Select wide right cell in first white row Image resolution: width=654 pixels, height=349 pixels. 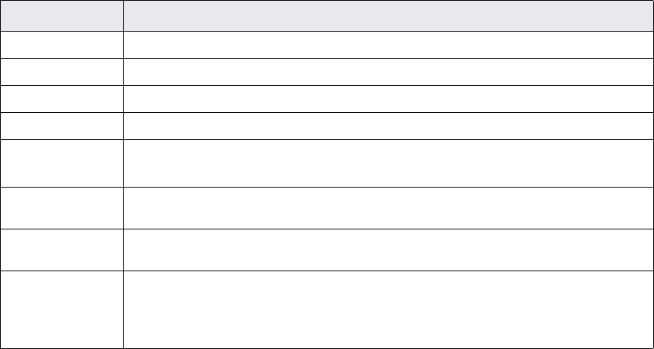click(386, 45)
